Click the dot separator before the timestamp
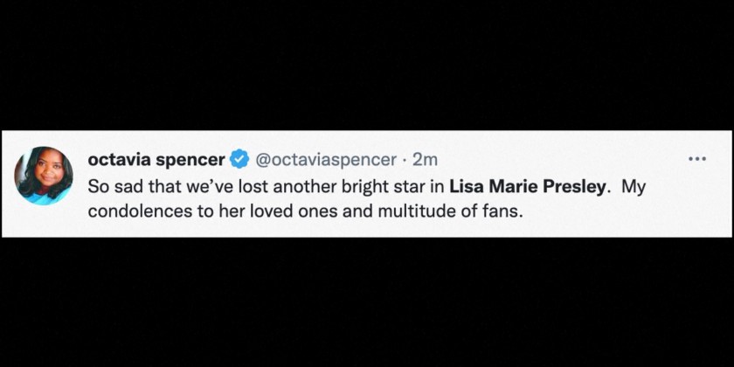 (x=405, y=160)
